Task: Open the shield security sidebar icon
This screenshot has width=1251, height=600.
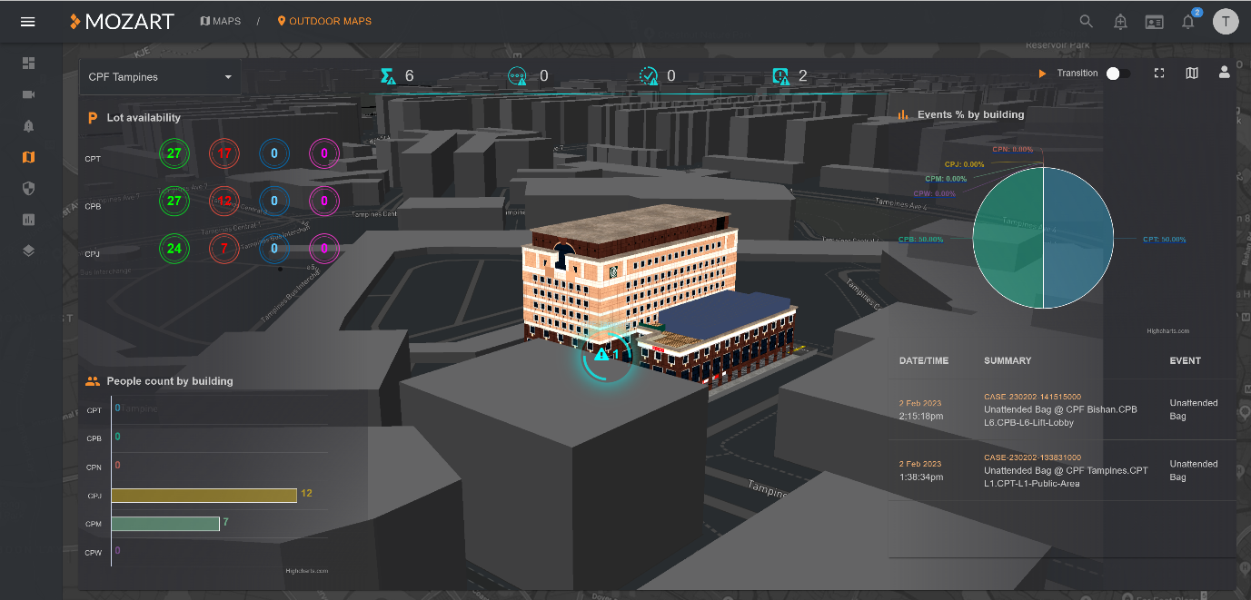Action: [28, 188]
